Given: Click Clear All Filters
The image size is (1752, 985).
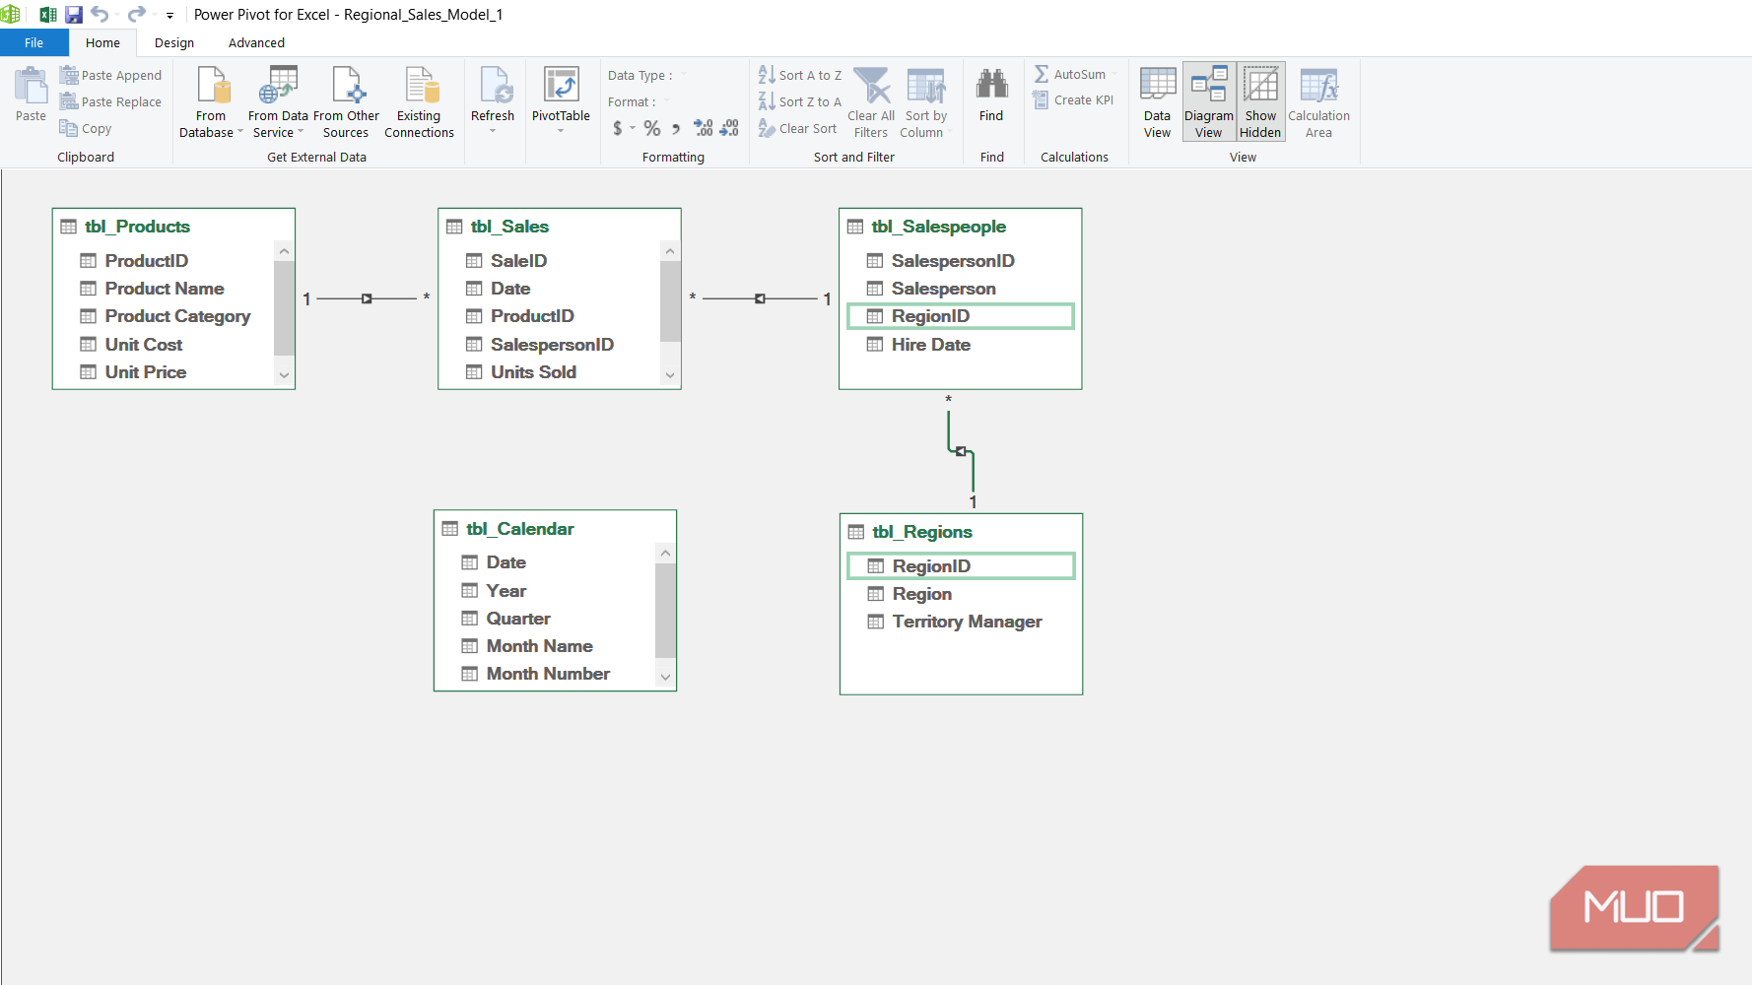Looking at the screenshot, I should 871,102.
